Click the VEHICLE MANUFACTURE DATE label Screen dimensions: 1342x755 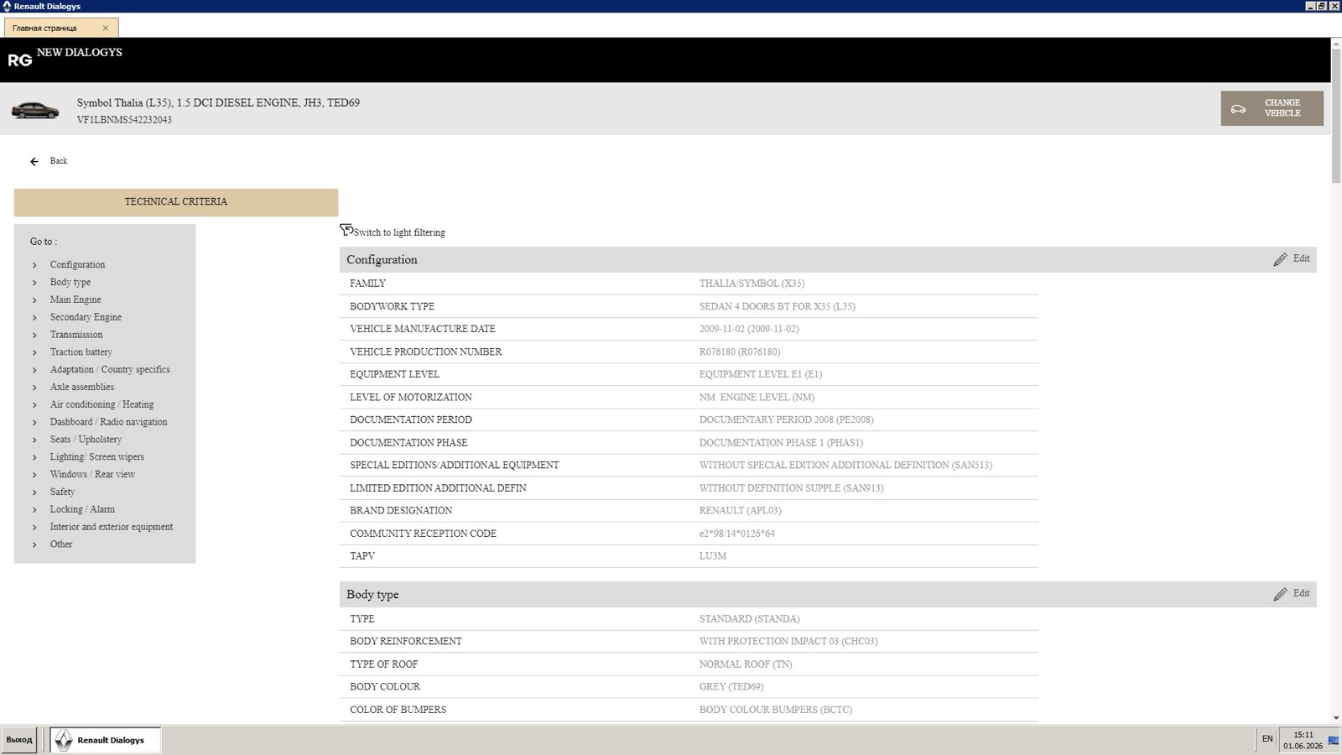point(423,329)
